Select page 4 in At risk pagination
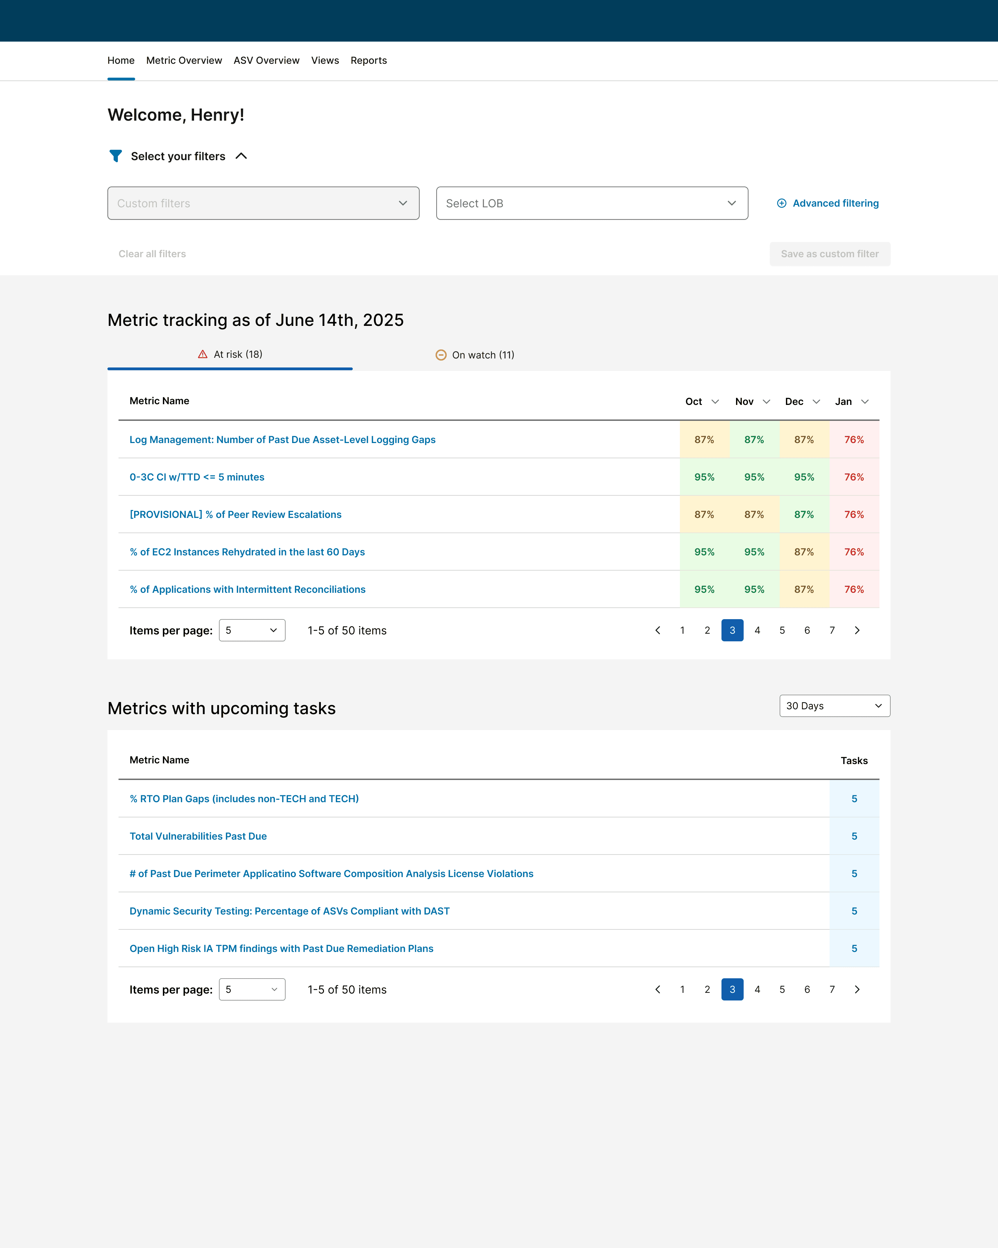This screenshot has width=998, height=1248. tap(757, 630)
